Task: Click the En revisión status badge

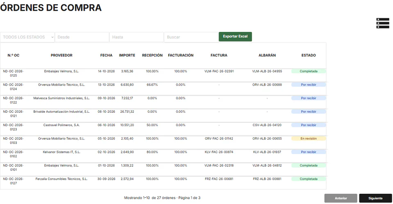Action: [x=309, y=139]
